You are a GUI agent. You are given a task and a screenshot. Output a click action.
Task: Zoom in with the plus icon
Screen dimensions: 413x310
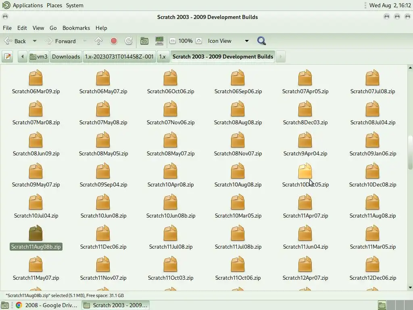(199, 41)
